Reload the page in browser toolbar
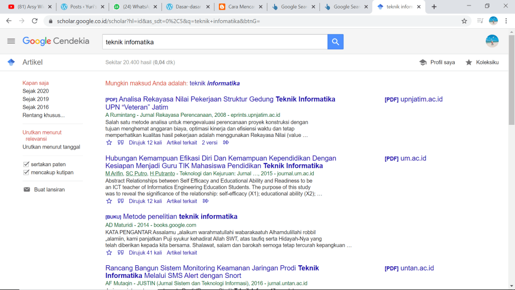515x290 pixels. (35, 21)
